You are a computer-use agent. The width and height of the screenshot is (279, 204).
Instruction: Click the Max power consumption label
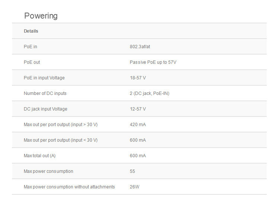coord(48,171)
